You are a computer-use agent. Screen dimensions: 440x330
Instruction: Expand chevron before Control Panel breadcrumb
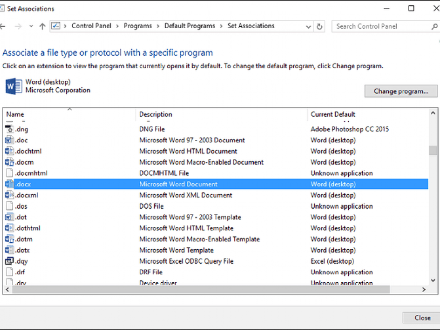[x=66, y=26]
